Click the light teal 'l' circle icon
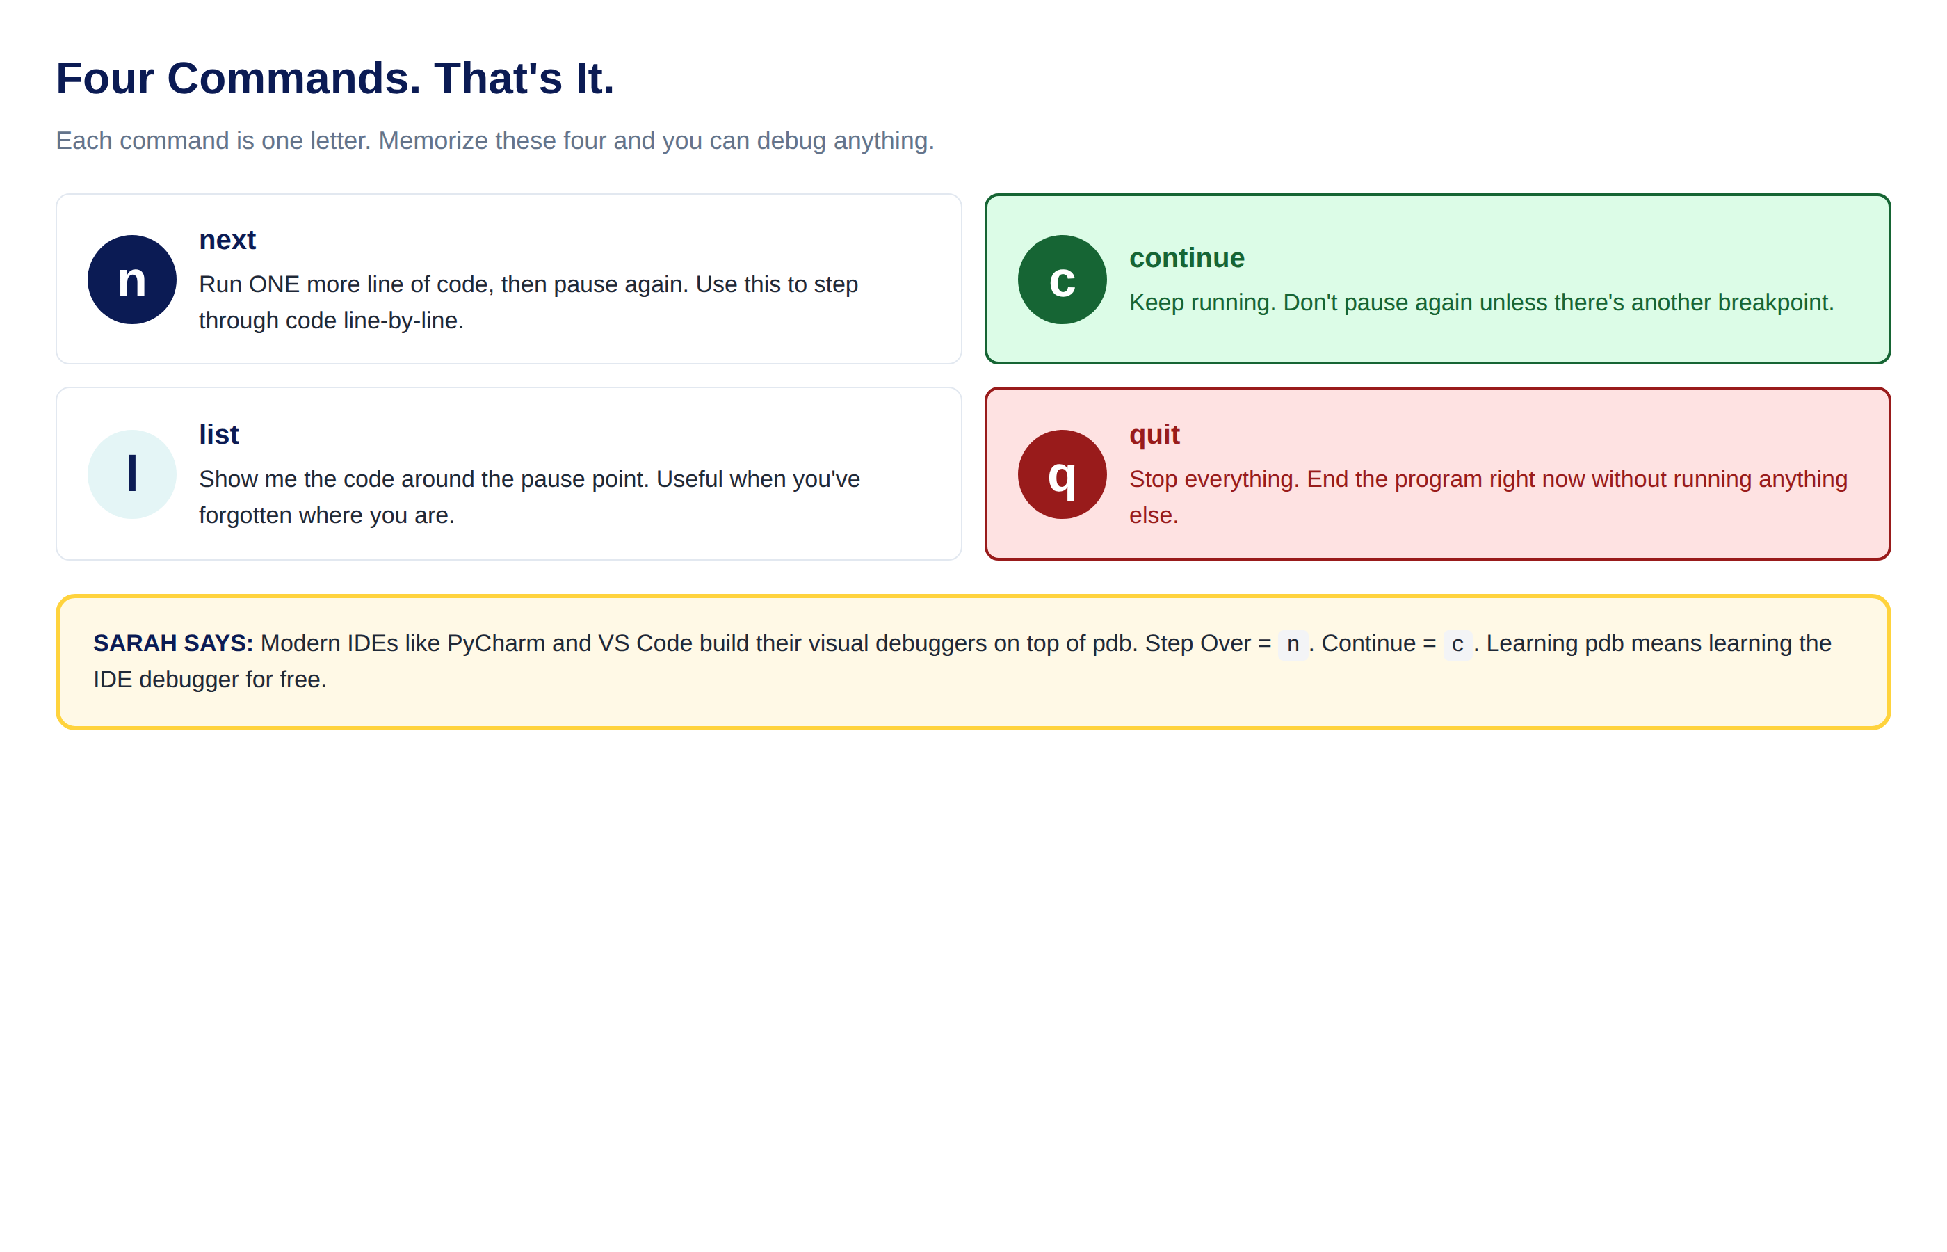This screenshot has height=1252, width=1947. [131, 474]
